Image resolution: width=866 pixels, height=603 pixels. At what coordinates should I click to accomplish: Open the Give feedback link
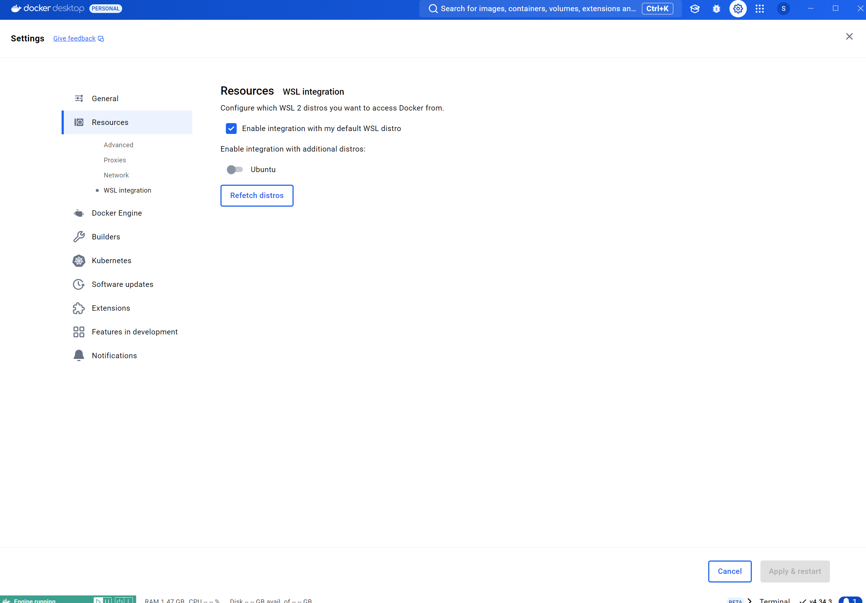[x=74, y=39]
